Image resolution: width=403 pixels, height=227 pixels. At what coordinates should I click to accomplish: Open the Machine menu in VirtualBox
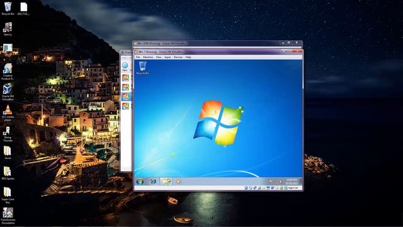click(148, 57)
